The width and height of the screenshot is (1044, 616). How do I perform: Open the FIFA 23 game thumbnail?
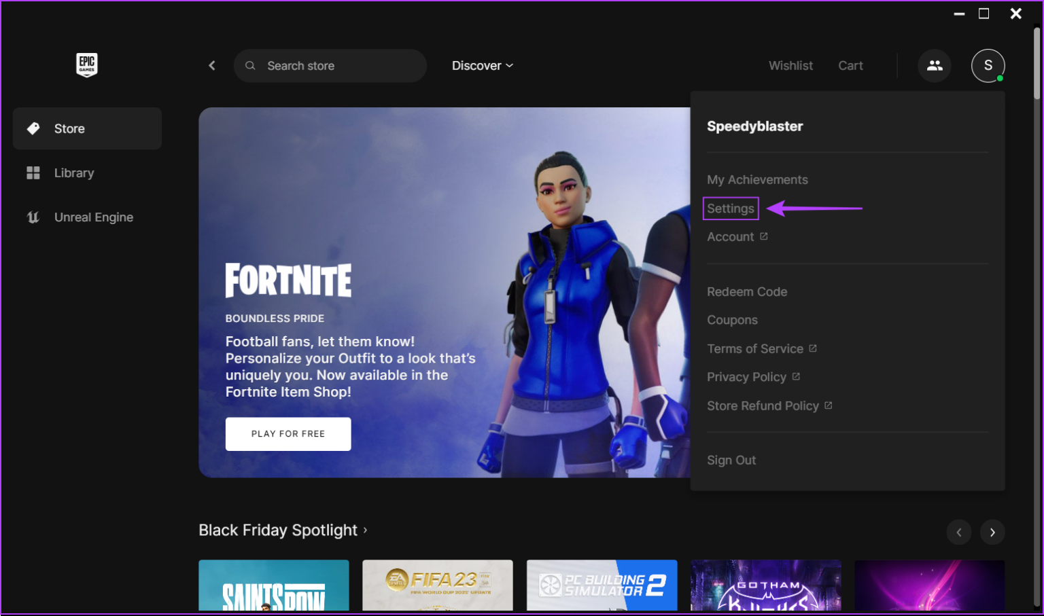[437, 587]
